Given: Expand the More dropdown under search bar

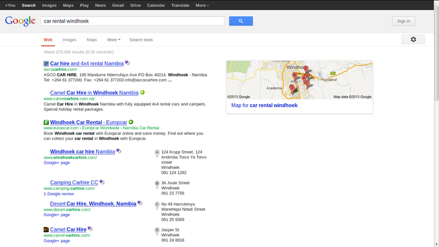Looking at the screenshot, I should click(x=114, y=39).
